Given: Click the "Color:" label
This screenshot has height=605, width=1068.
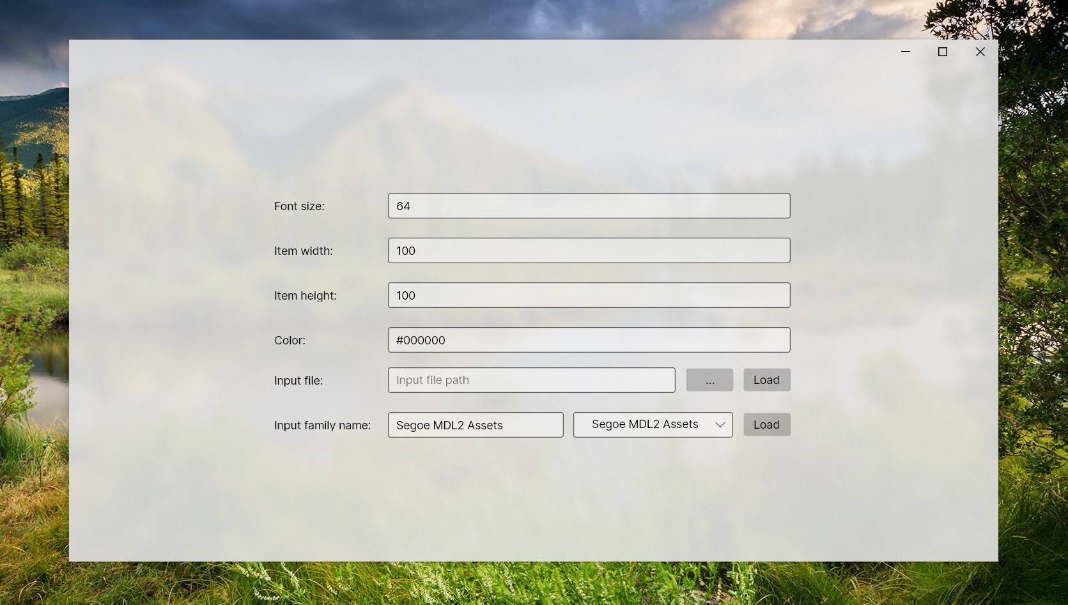Looking at the screenshot, I should 290,341.
